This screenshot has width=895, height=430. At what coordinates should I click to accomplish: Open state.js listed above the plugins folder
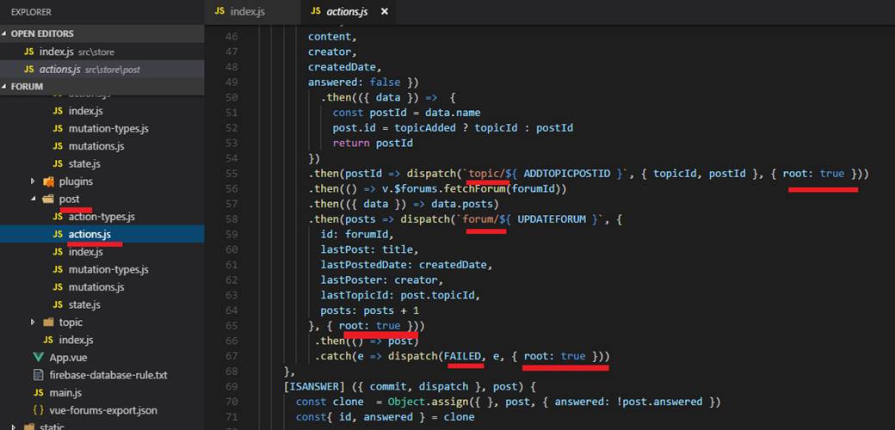(x=84, y=163)
